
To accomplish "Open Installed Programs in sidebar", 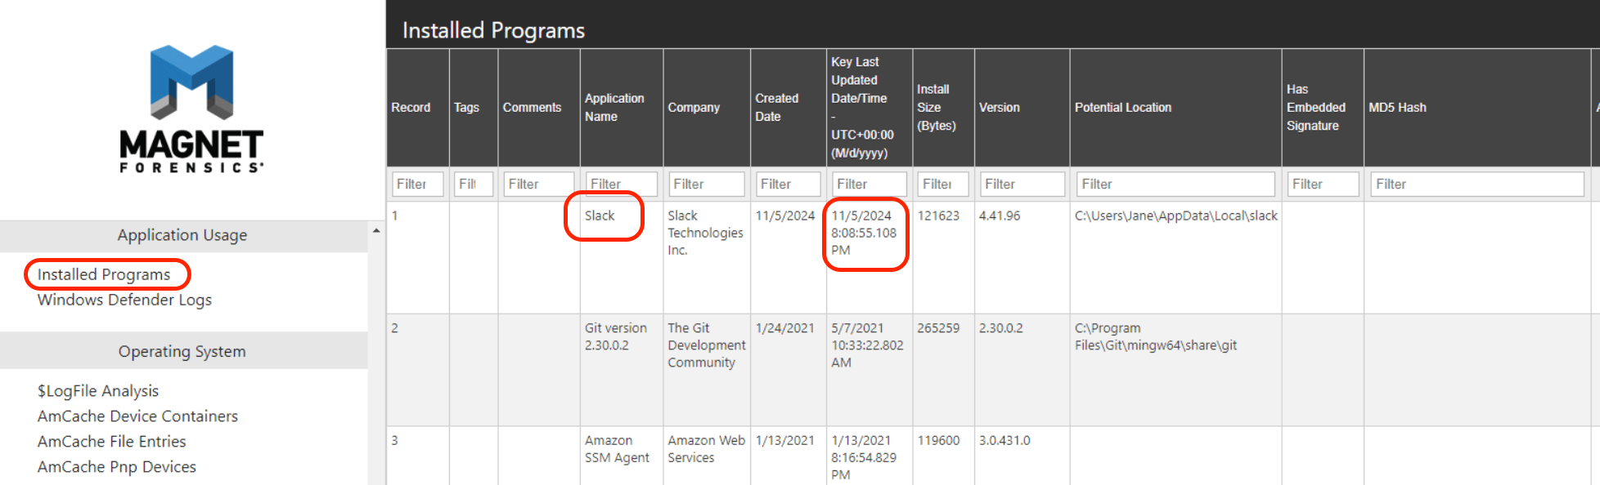I will (104, 274).
